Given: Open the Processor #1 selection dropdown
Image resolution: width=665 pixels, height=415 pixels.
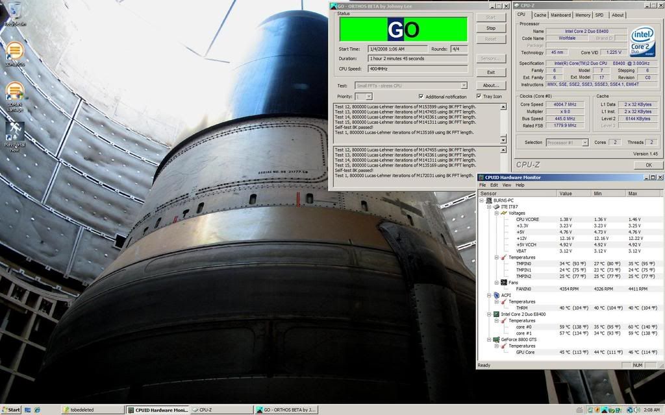Looking at the screenshot, I should (585, 143).
